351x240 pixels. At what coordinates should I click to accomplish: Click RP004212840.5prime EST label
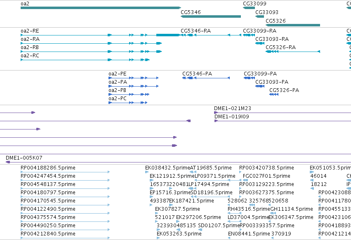48,234
